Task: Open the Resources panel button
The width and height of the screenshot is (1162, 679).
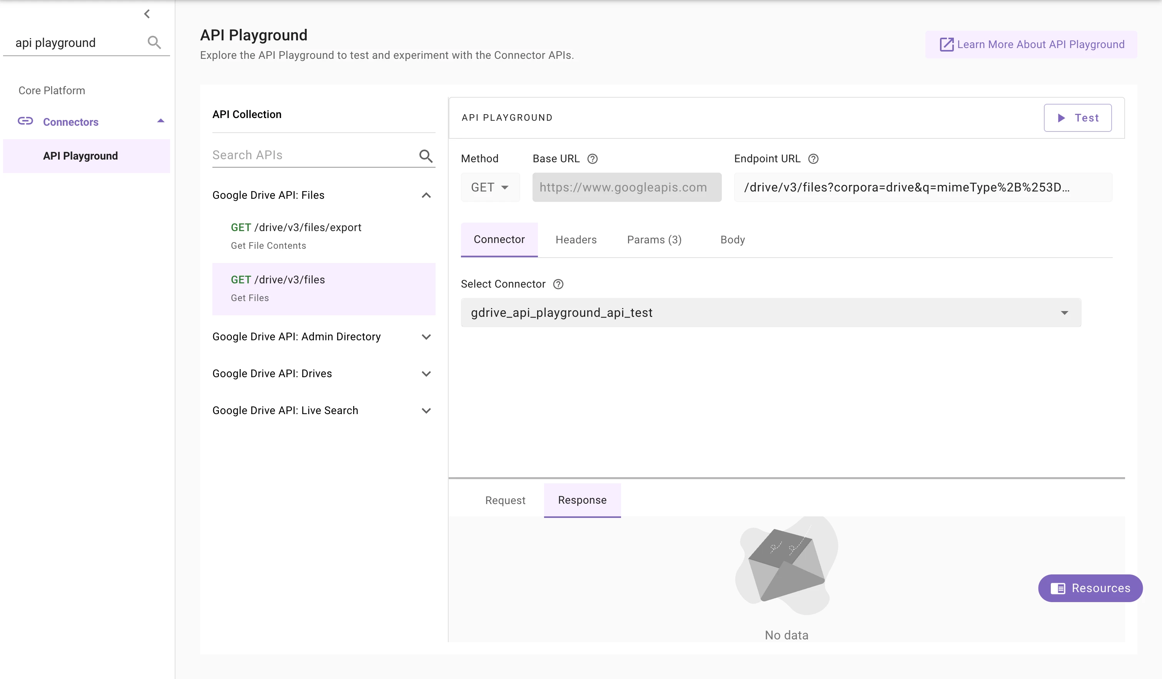Action: tap(1090, 588)
